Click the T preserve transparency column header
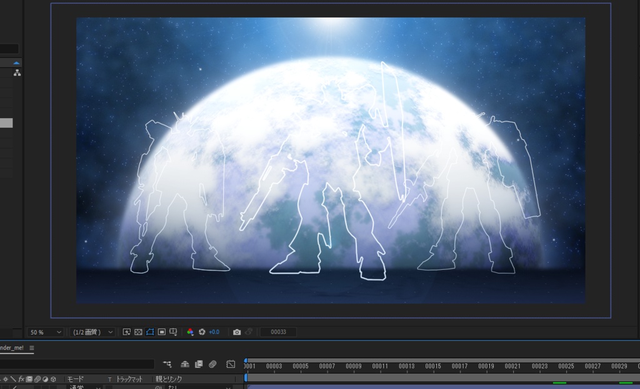640x389 pixels. coord(109,379)
